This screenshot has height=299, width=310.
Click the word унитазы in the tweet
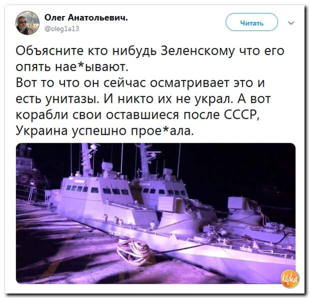(72, 99)
